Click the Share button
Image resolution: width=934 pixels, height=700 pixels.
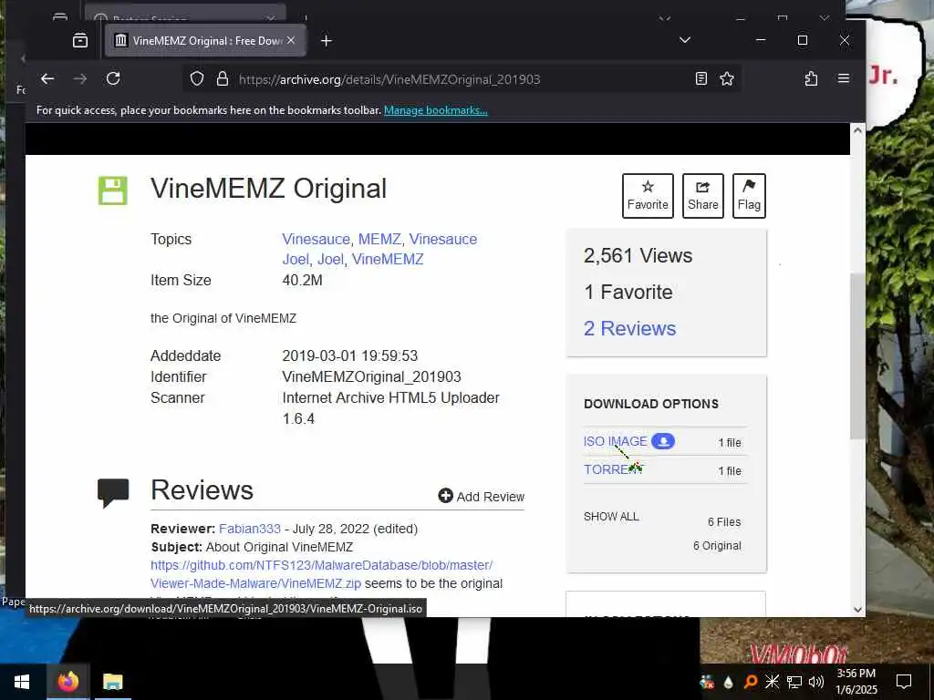click(x=703, y=196)
